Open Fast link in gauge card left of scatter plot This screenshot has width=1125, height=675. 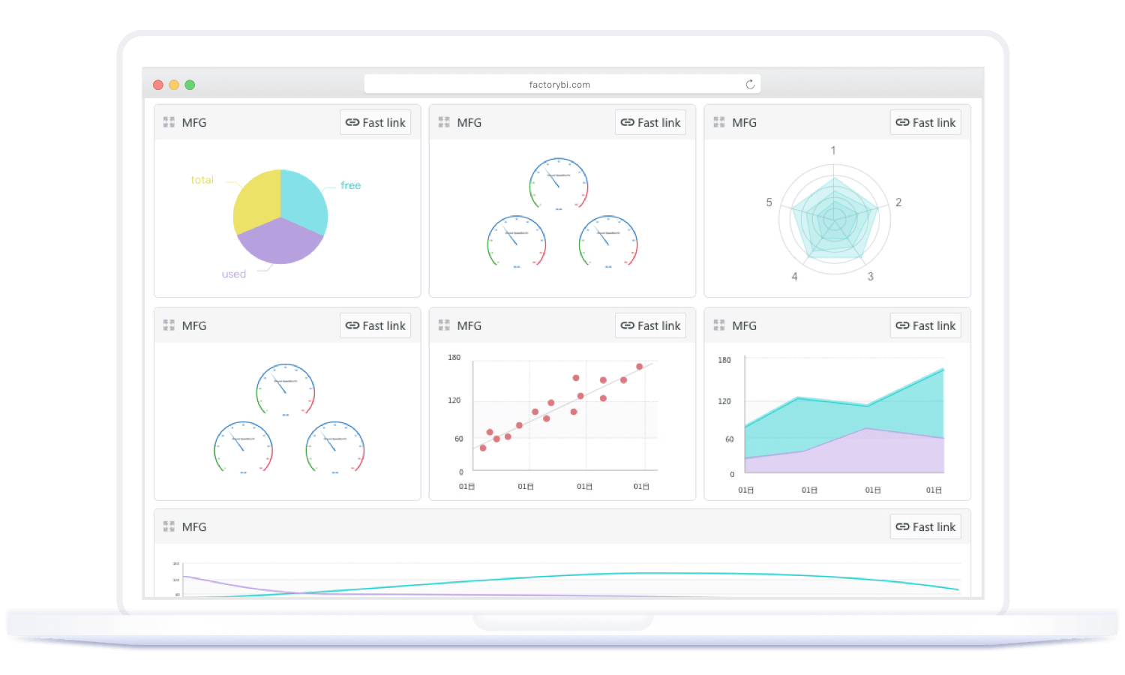pyautogui.click(x=376, y=325)
